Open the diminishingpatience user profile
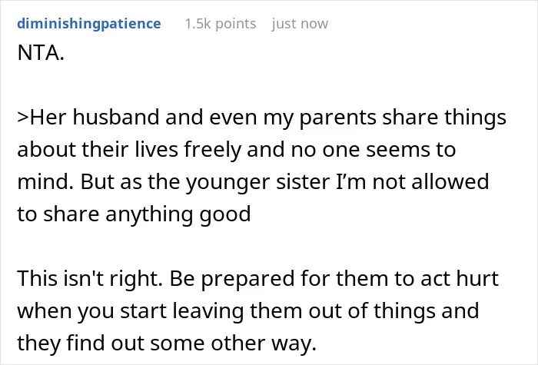Viewport: 538px width, 365px height. (89, 24)
